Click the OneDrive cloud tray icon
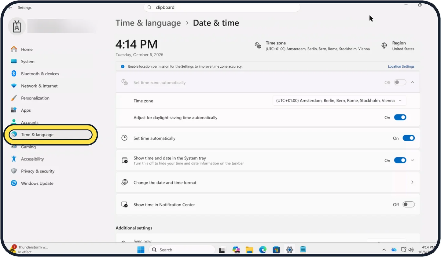 (x=394, y=250)
